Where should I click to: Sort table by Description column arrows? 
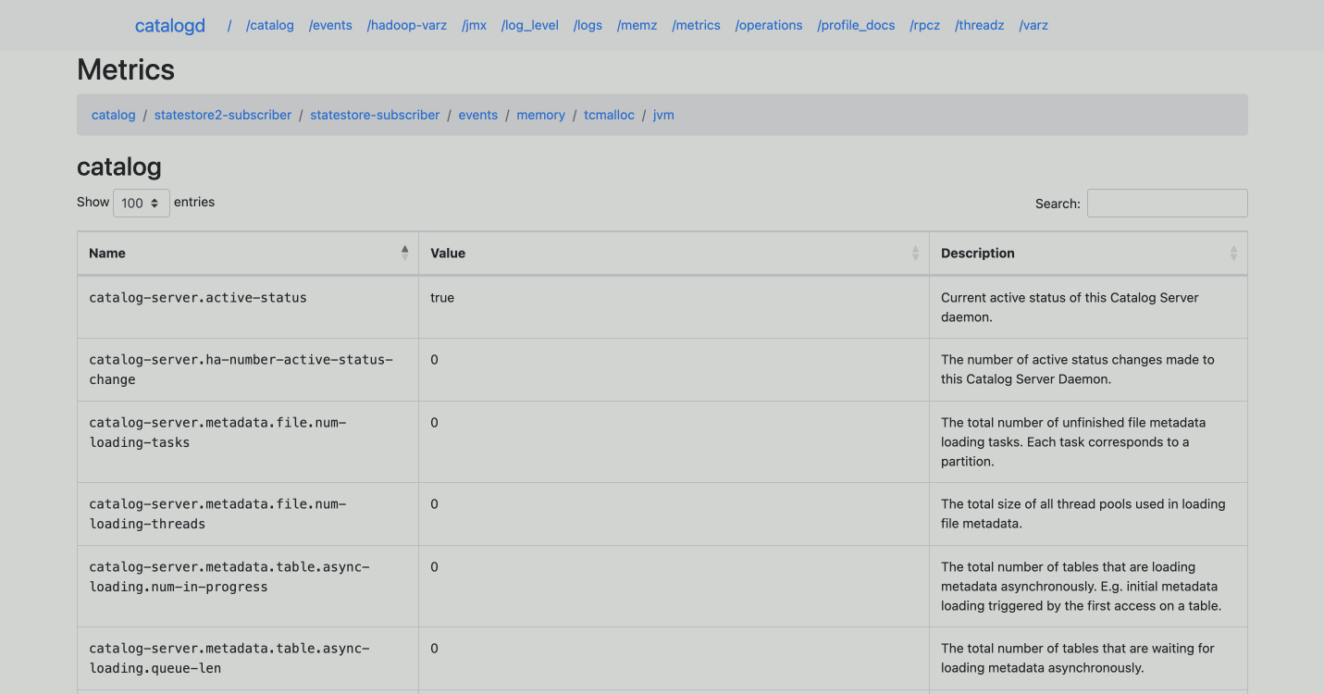(1233, 253)
